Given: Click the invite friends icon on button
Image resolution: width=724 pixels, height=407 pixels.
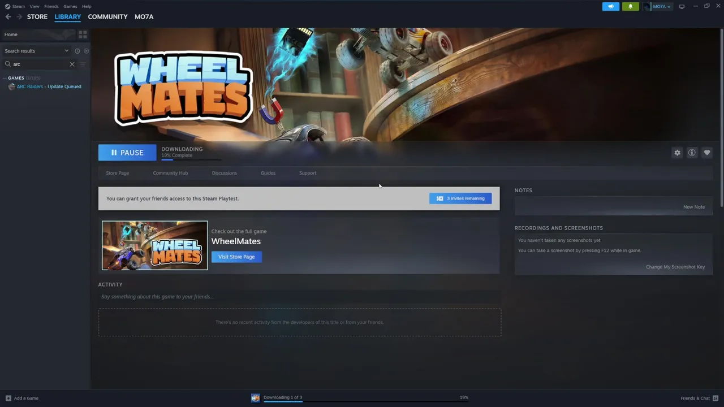Looking at the screenshot, I should 439,198.
